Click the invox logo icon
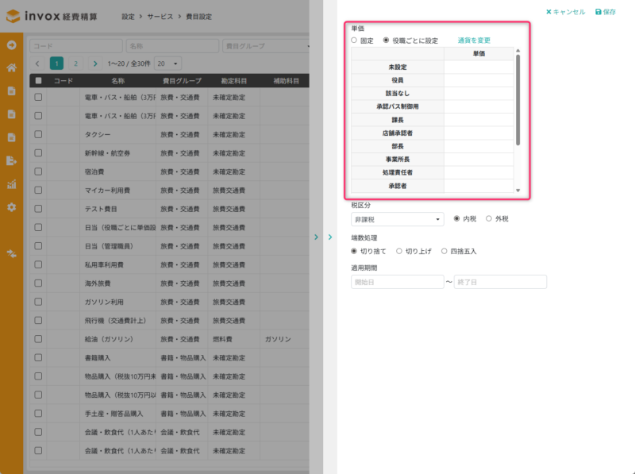The image size is (635, 474). 13,16
